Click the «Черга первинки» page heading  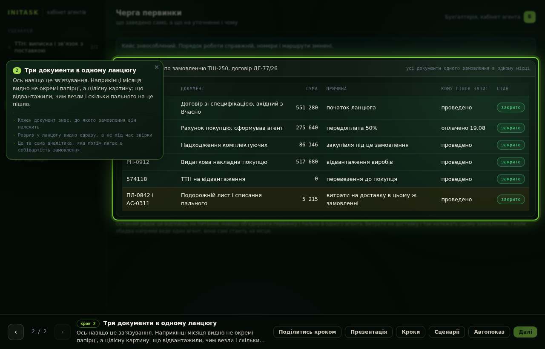coord(149,13)
